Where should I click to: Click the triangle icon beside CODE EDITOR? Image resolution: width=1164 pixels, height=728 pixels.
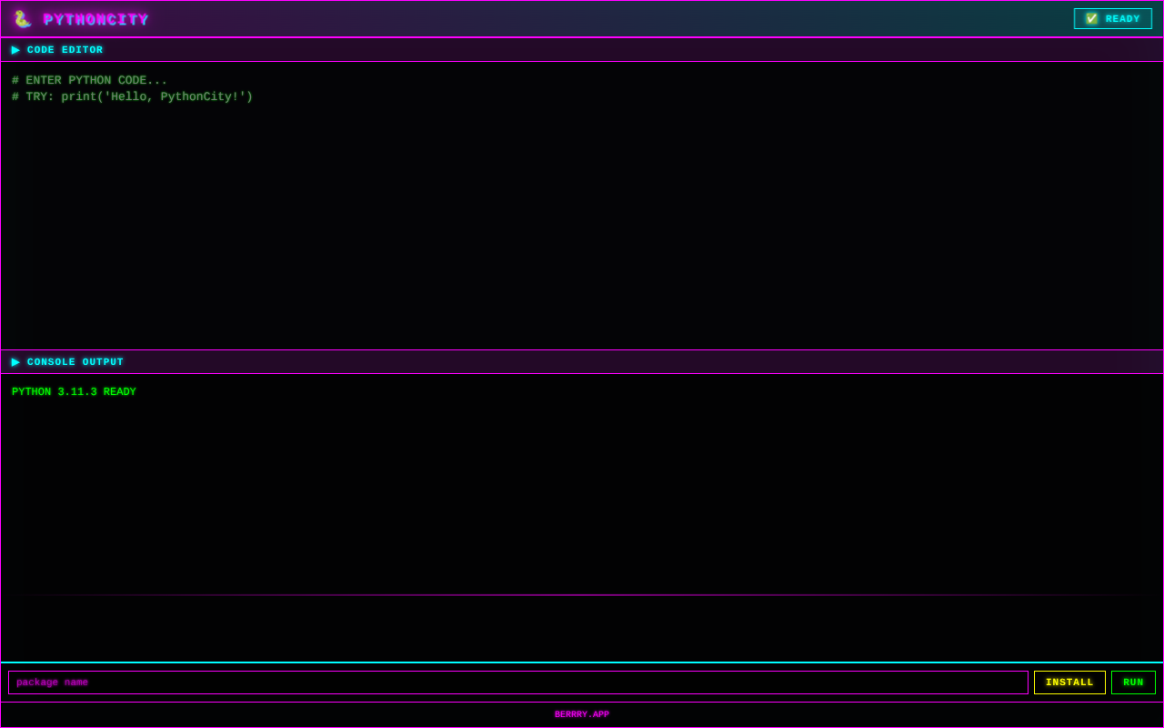point(15,50)
